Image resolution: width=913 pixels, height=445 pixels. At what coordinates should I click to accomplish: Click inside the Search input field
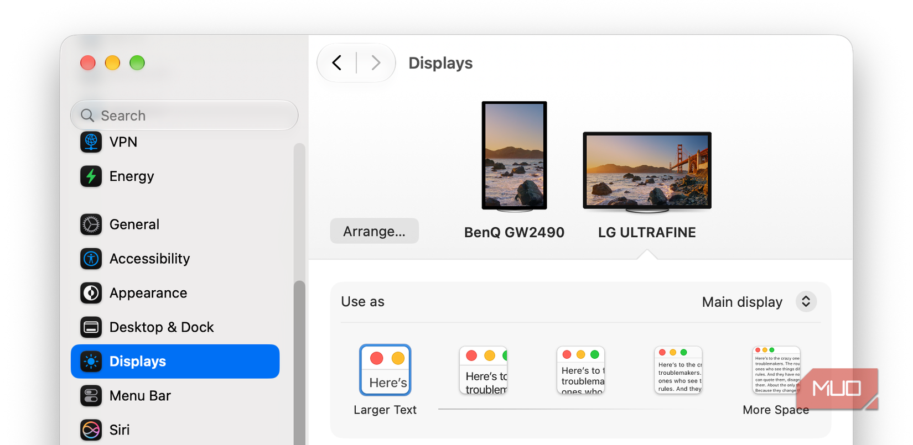point(184,116)
